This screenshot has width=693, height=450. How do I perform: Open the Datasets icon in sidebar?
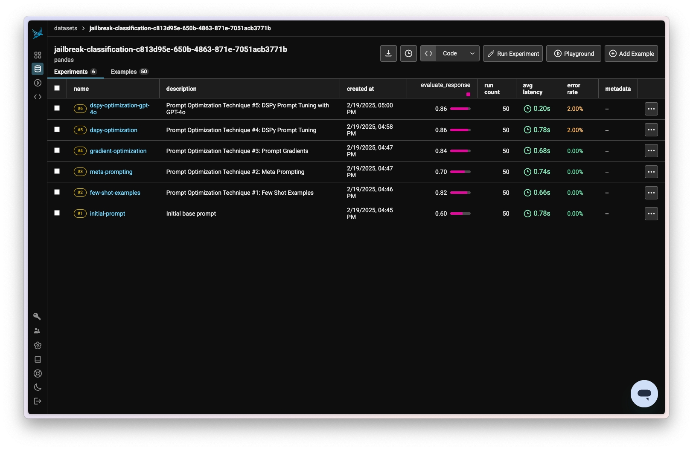click(x=38, y=69)
